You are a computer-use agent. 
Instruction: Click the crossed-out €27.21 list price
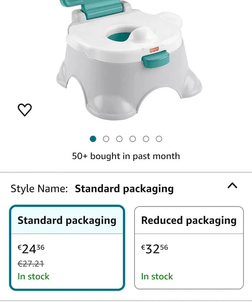point(31,263)
